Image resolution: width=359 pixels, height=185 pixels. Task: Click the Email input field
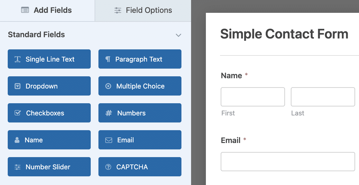coord(288,162)
